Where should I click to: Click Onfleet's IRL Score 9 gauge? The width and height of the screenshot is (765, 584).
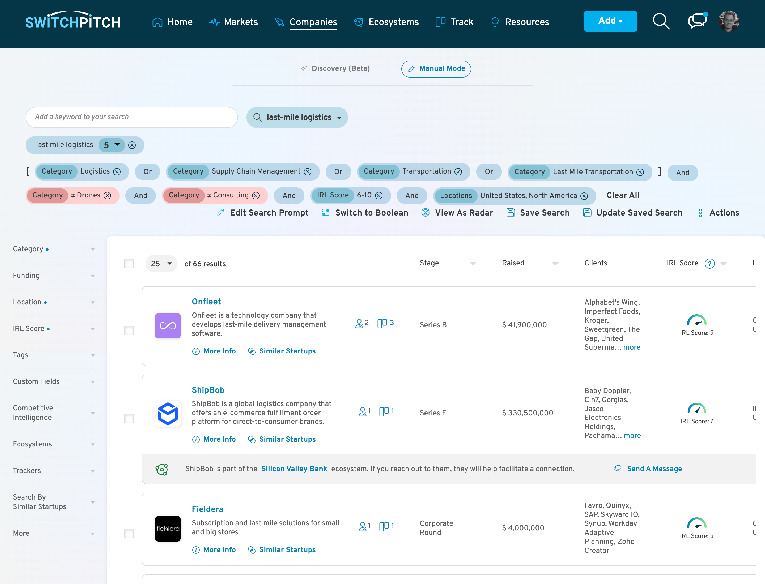696,320
